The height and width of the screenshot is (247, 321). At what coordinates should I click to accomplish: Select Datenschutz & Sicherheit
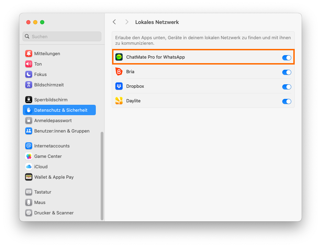(59, 110)
